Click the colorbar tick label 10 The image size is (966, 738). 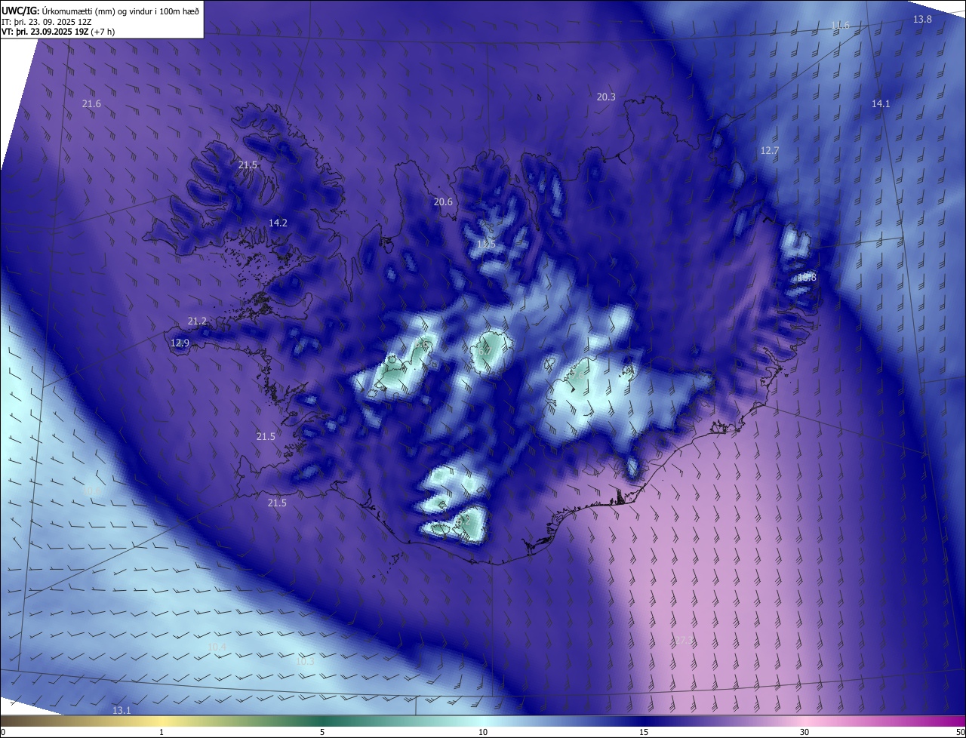pyautogui.click(x=483, y=732)
